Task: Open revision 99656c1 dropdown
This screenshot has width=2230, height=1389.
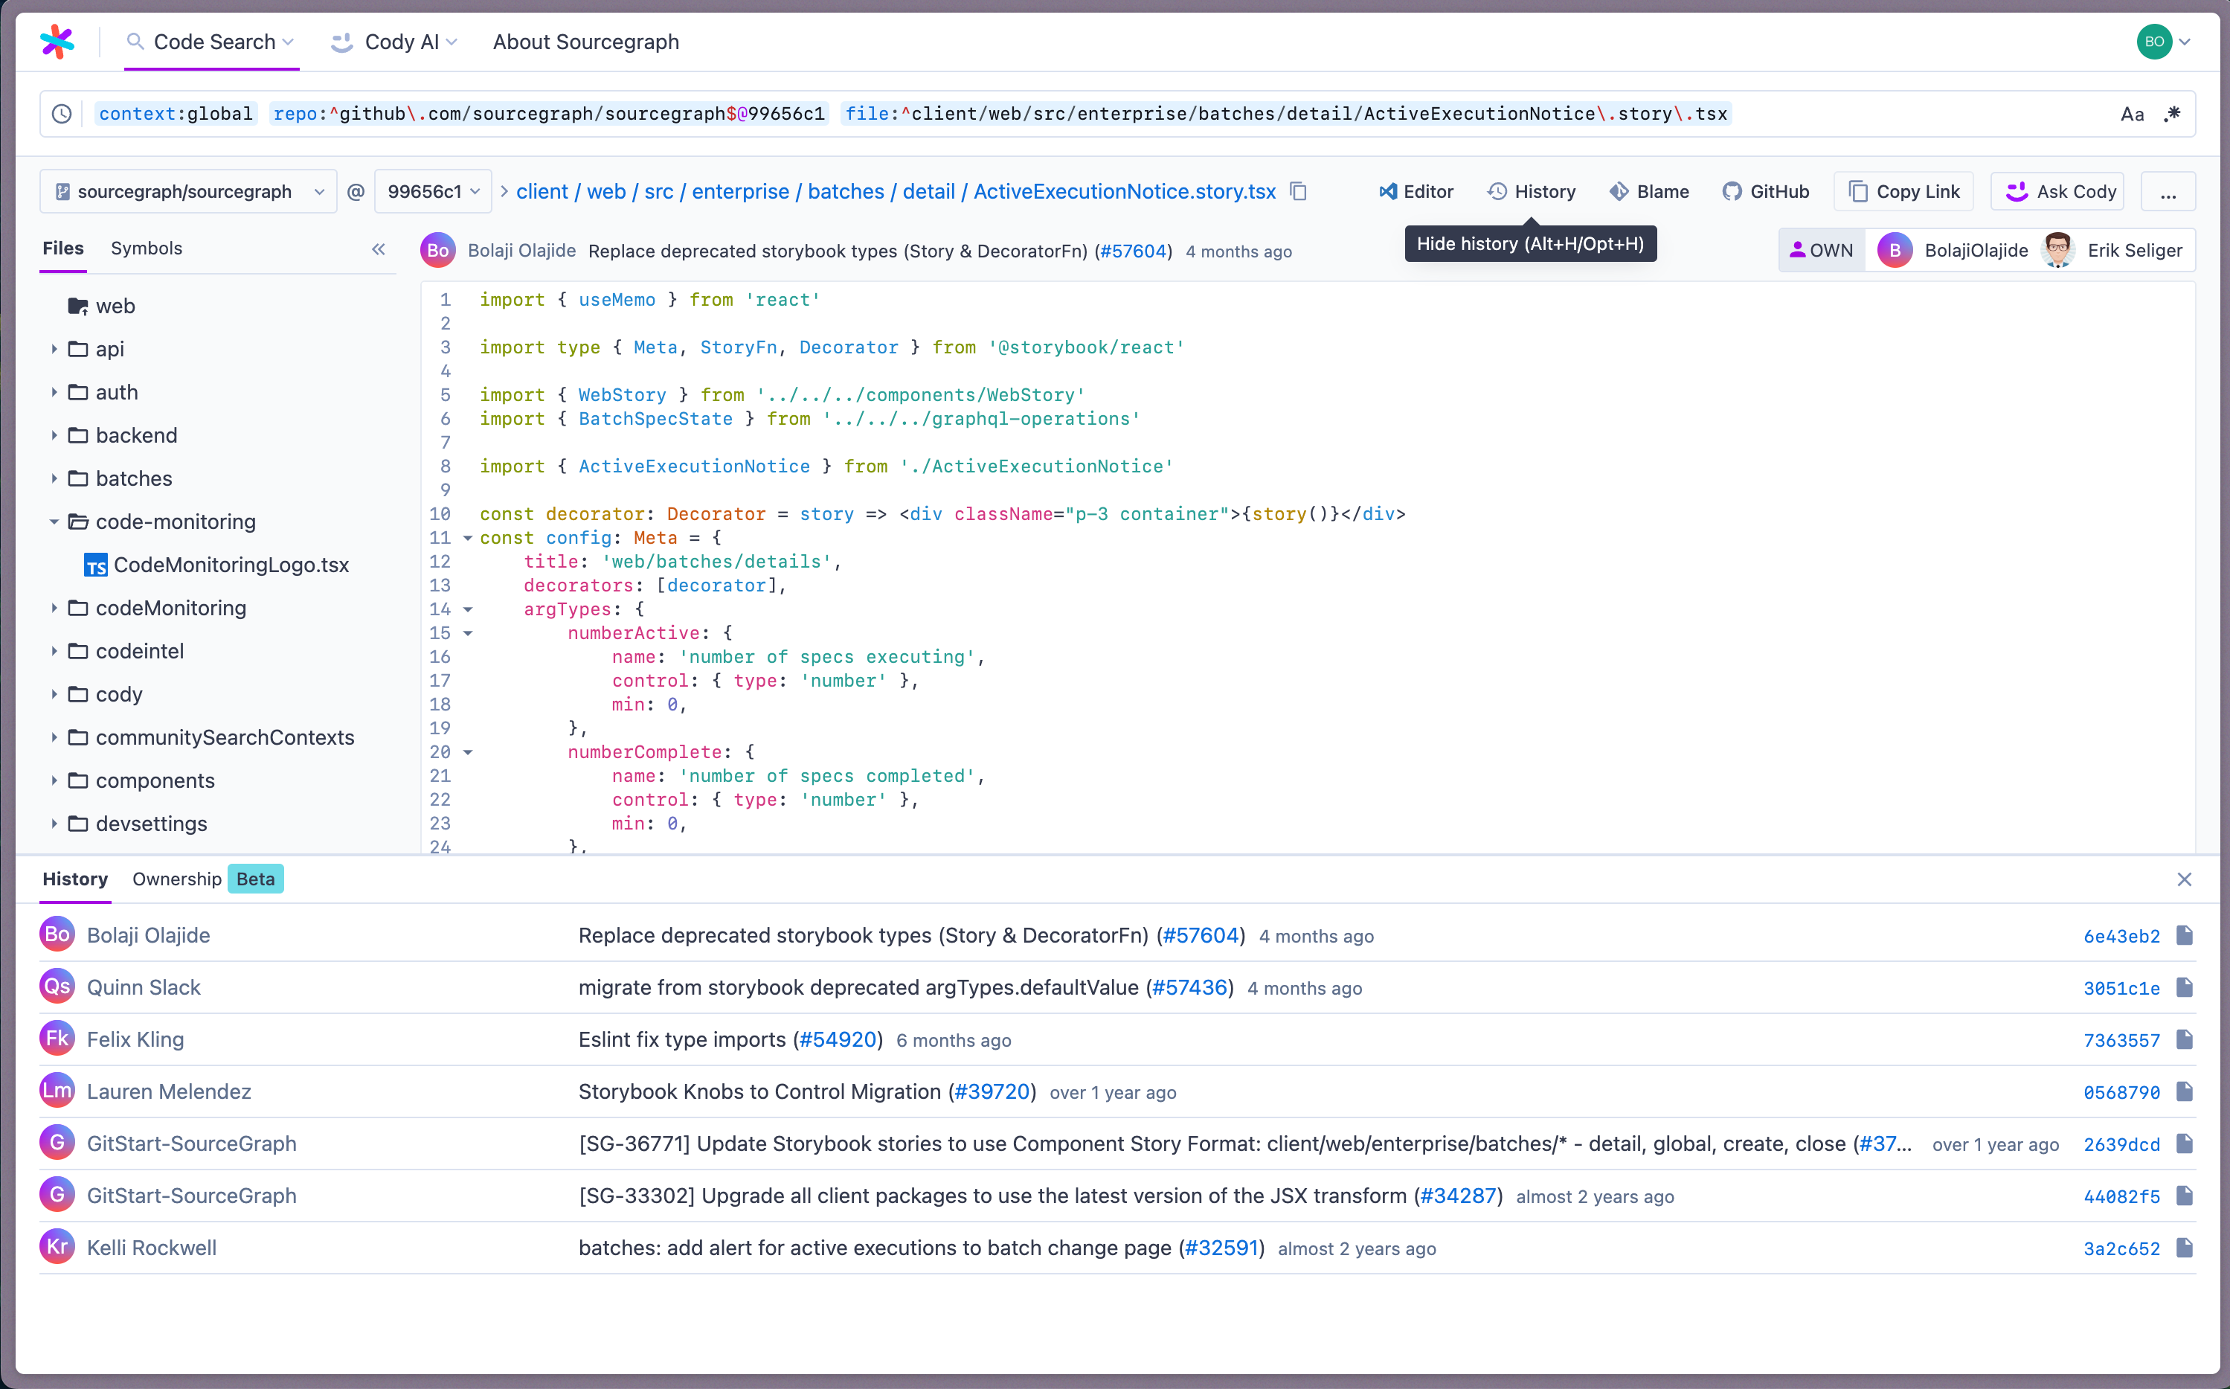Action: click(x=433, y=191)
